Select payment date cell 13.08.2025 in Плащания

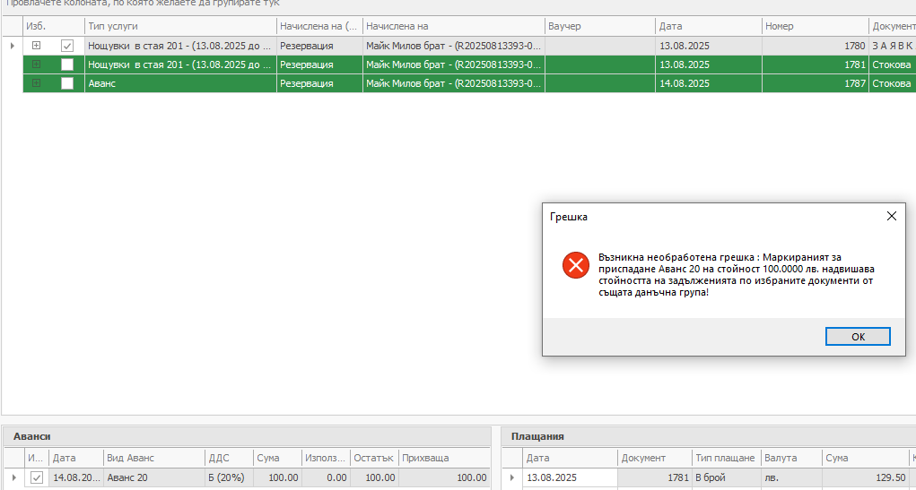tap(570, 477)
